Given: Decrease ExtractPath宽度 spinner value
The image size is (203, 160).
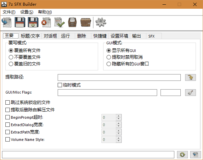Looking at the screenshot, I should [118, 134].
